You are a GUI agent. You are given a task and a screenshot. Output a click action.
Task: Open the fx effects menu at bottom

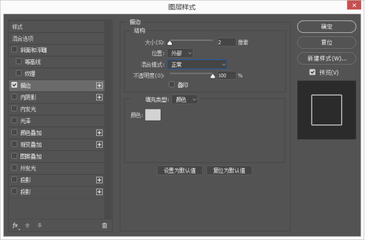[15, 225]
